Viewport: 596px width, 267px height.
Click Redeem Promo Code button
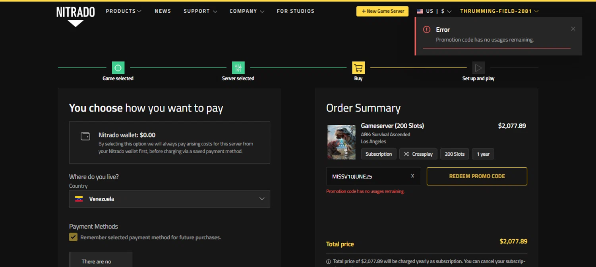[477, 176]
